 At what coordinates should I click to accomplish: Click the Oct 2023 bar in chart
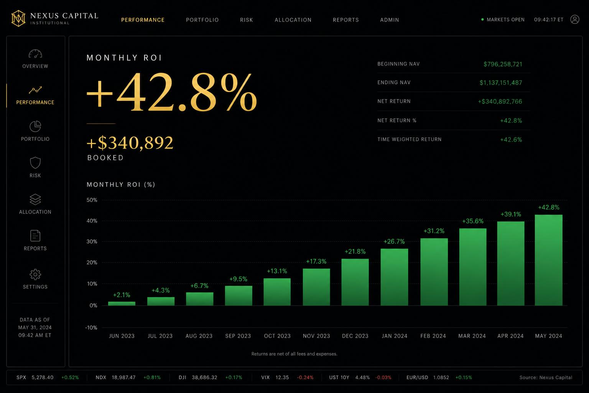(x=277, y=292)
